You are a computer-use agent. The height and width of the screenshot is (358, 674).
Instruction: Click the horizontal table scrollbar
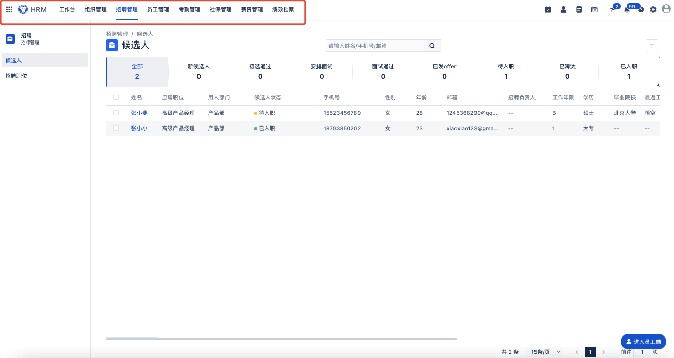282,338
